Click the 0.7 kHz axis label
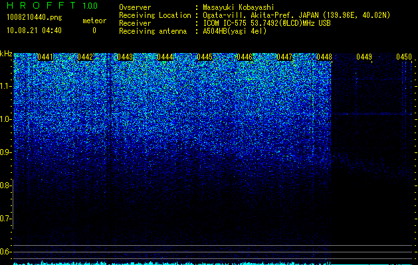The image size is (418, 265). (5, 219)
